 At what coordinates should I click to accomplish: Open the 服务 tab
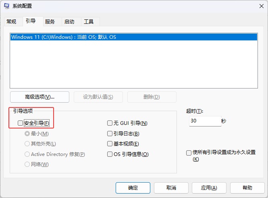[x=50, y=21]
